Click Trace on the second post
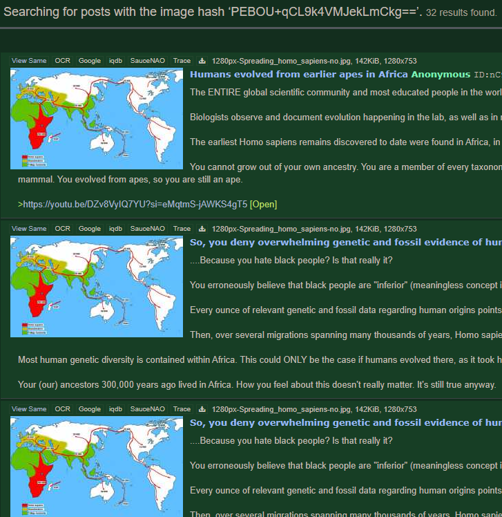 182,229
